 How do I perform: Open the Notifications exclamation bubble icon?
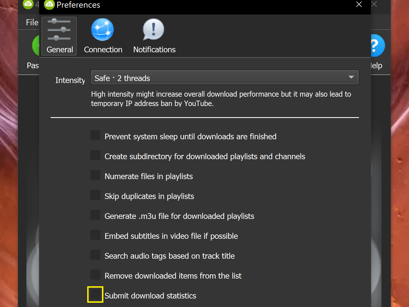click(x=153, y=30)
